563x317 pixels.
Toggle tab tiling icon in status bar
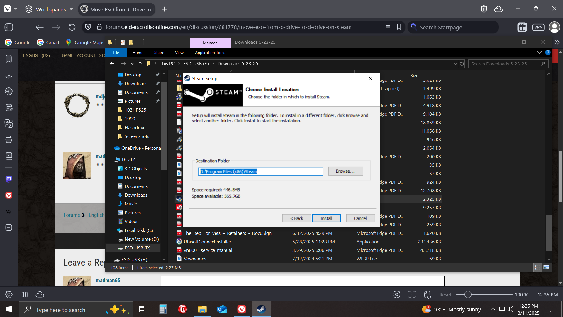412,294
